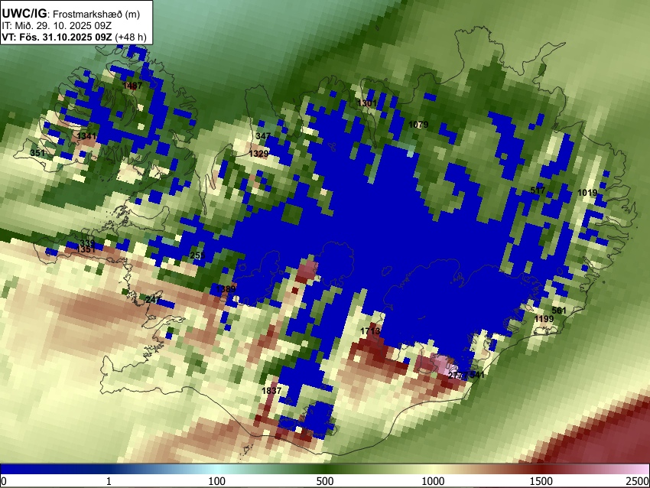Click the 347 map value
The image size is (650, 488).
263,136
